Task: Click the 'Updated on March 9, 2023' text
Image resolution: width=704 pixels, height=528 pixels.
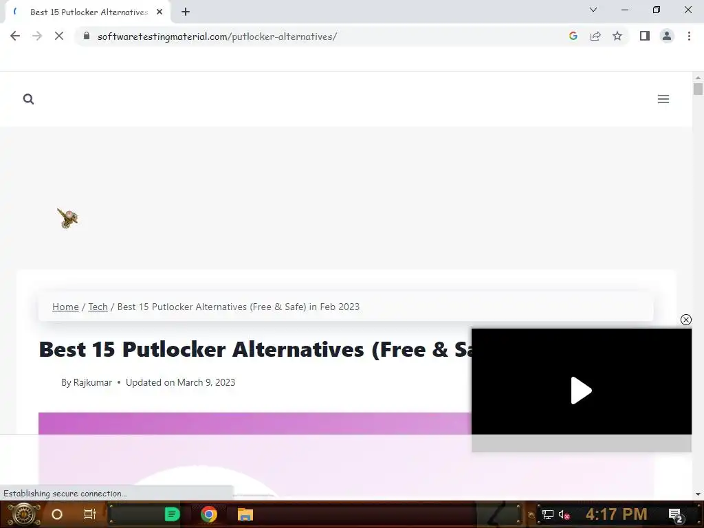Action: (181, 382)
